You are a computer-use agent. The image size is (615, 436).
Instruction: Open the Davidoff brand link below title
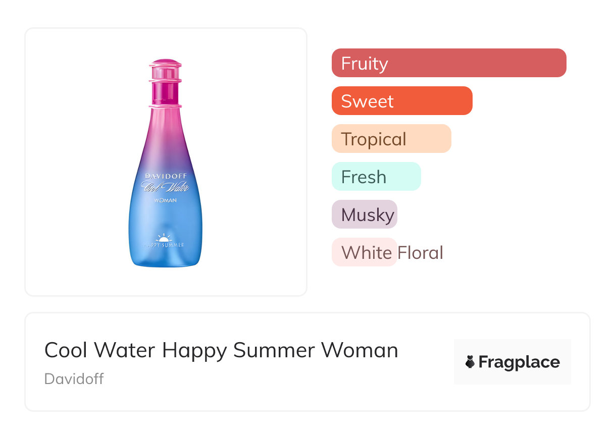coord(74,379)
